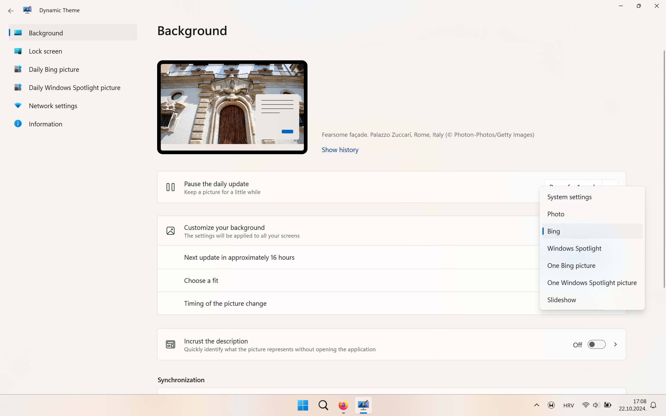
Task: Click the Dynamic Theme app logo icon
Action: [27, 10]
